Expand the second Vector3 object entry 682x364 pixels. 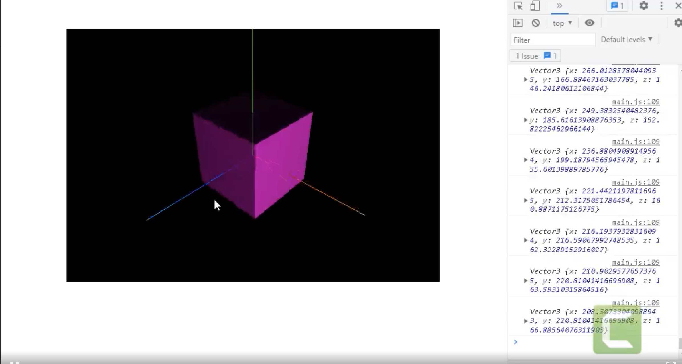tap(525, 119)
